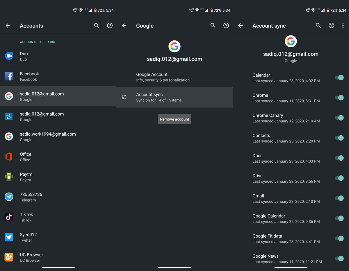The height and width of the screenshot is (271, 349).
Task: Toggle Calendar sync switch
Action: click(339, 78)
